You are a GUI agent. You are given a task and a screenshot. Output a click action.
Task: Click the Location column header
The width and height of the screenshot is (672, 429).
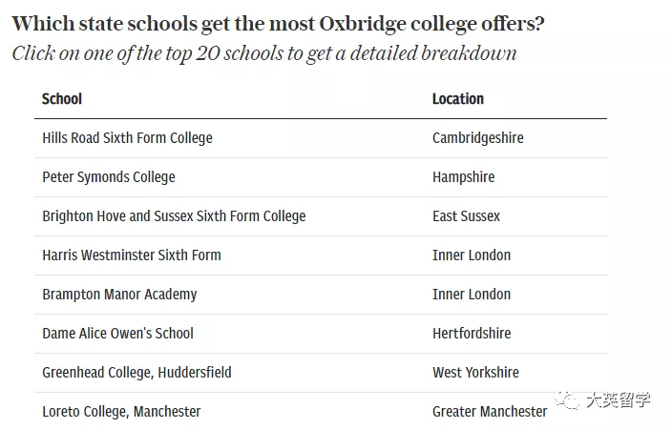pyautogui.click(x=458, y=99)
